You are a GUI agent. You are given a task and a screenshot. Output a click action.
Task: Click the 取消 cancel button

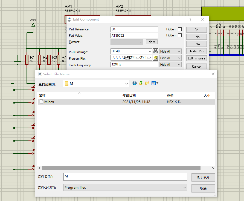tap(203, 188)
